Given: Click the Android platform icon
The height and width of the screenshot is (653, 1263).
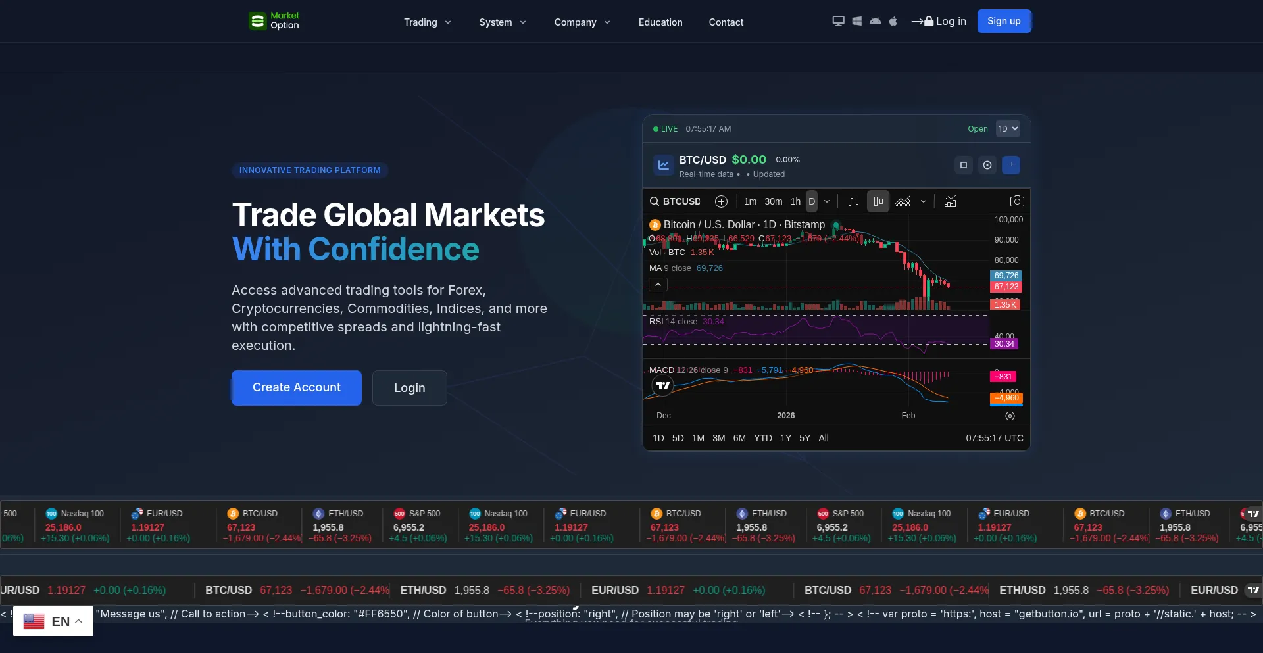Looking at the screenshot, I should pos(875,21).
